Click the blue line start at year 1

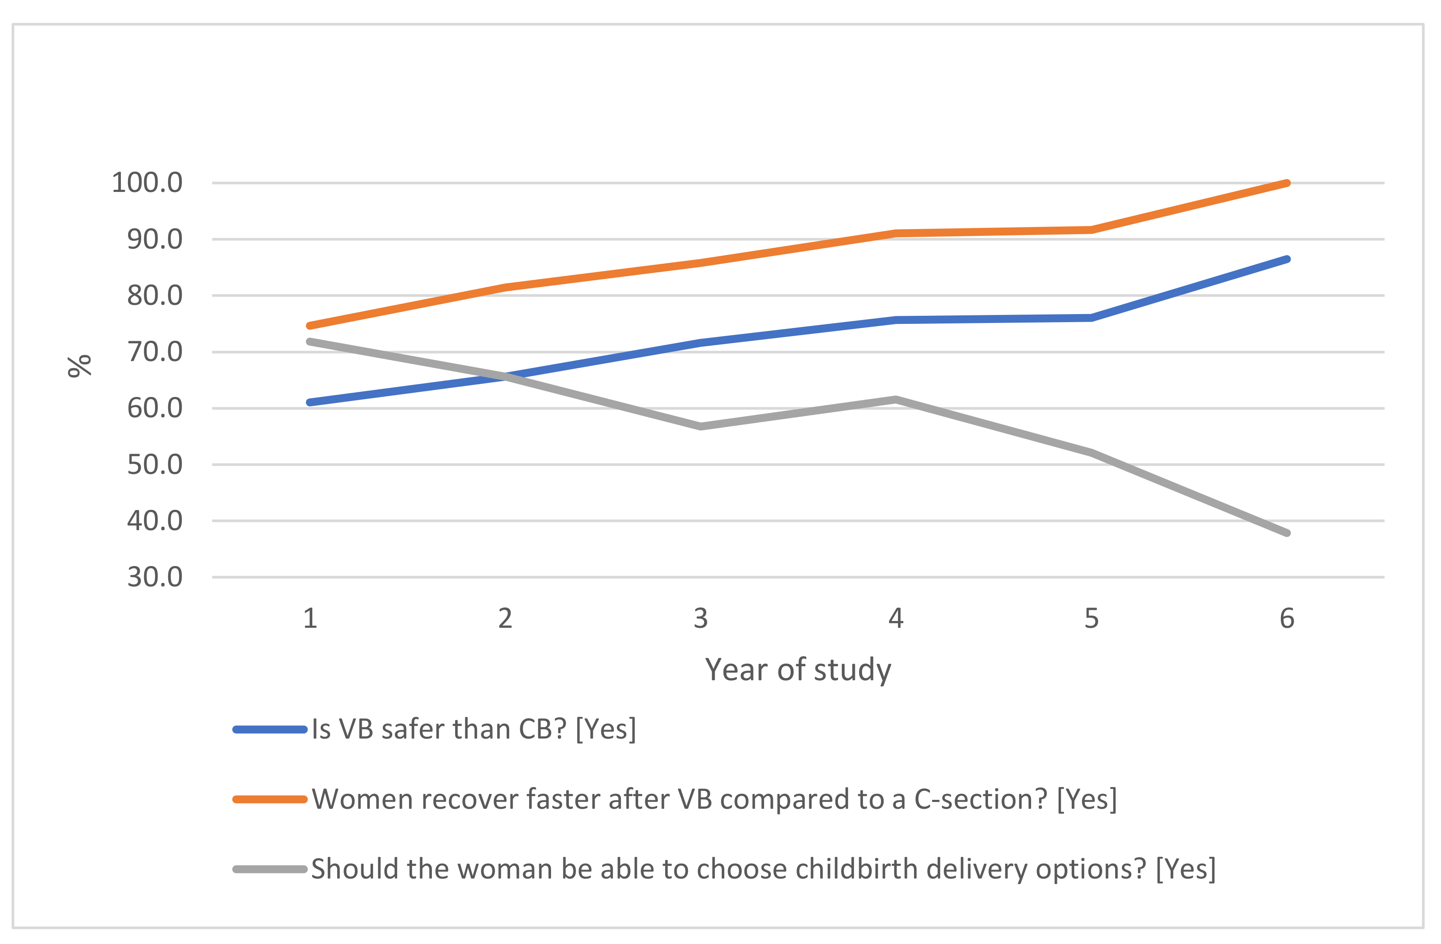click(x=310, y=402)
